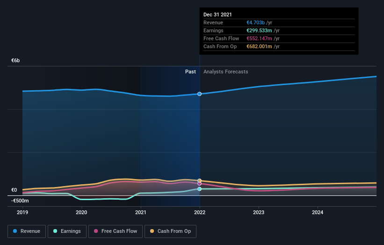Click the teal Earnings data point marker
The height and width of the screenshot is (245, 384).
[200, 189]
